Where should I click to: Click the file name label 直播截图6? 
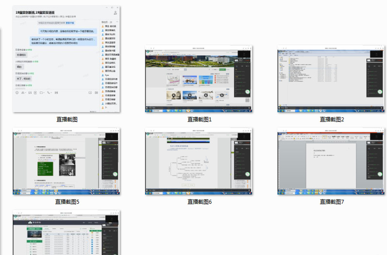tap(200, 202)
